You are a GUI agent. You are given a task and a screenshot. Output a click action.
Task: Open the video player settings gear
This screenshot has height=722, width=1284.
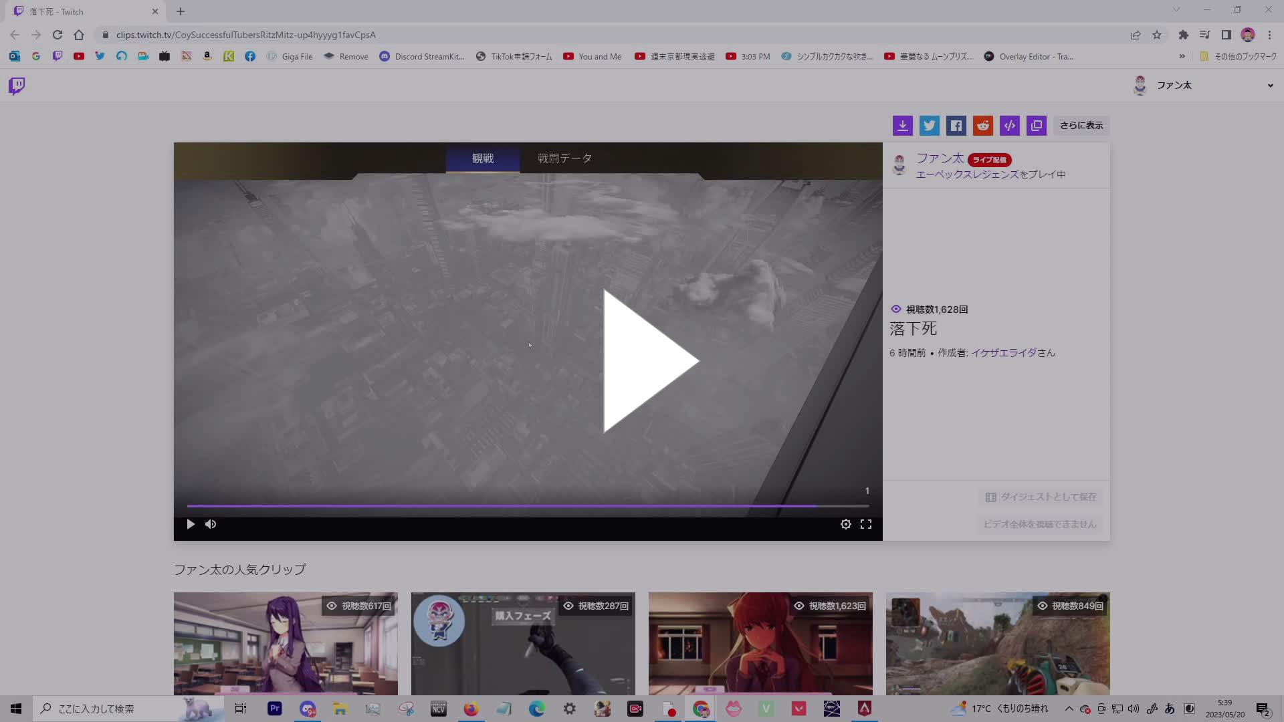(x=845, y=524)
